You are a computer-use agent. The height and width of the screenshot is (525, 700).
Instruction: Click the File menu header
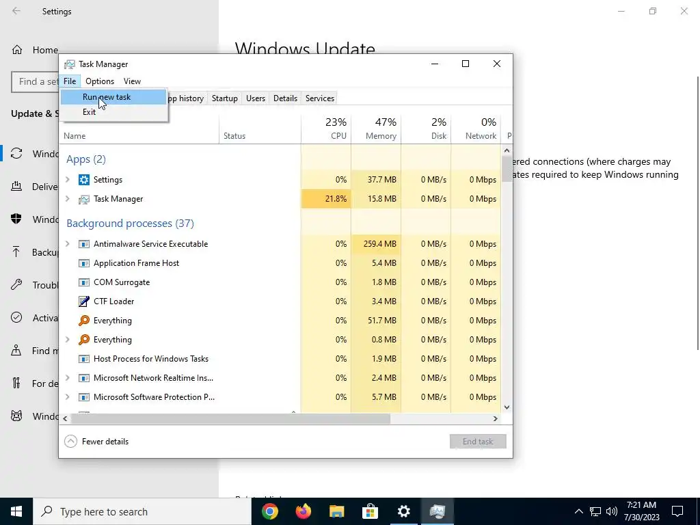click(70, 81)
